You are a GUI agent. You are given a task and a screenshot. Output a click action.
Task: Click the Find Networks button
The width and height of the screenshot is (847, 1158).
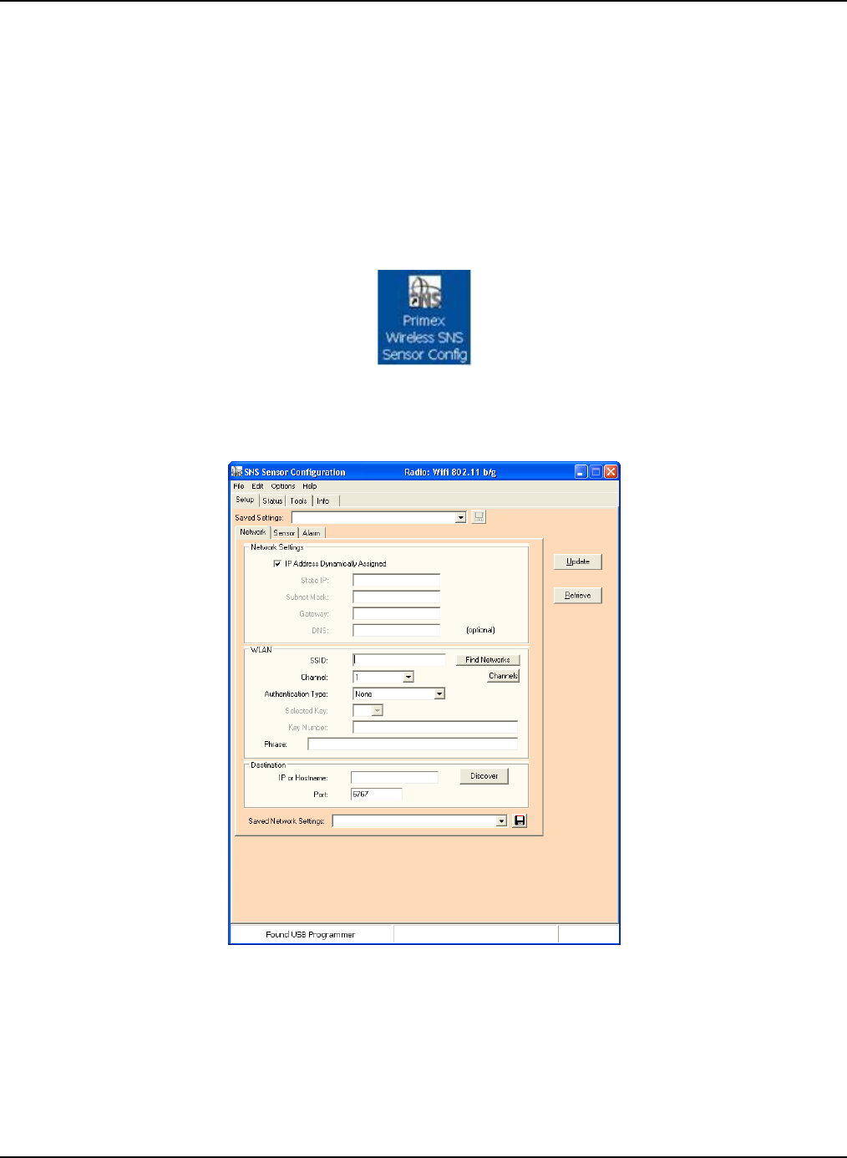pos(488,660)
